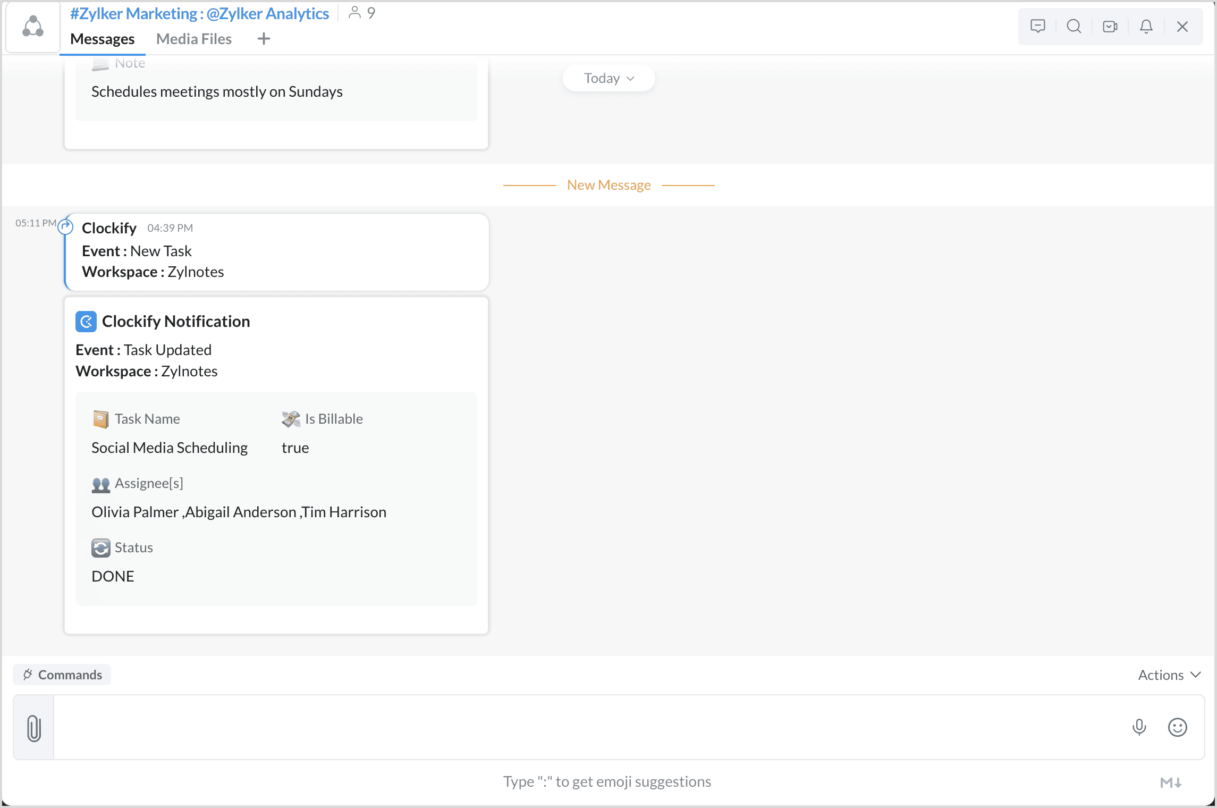This screenshot has height=808, width=1217.
Task: Add a new tab with plus button
Action: [264, 39]
